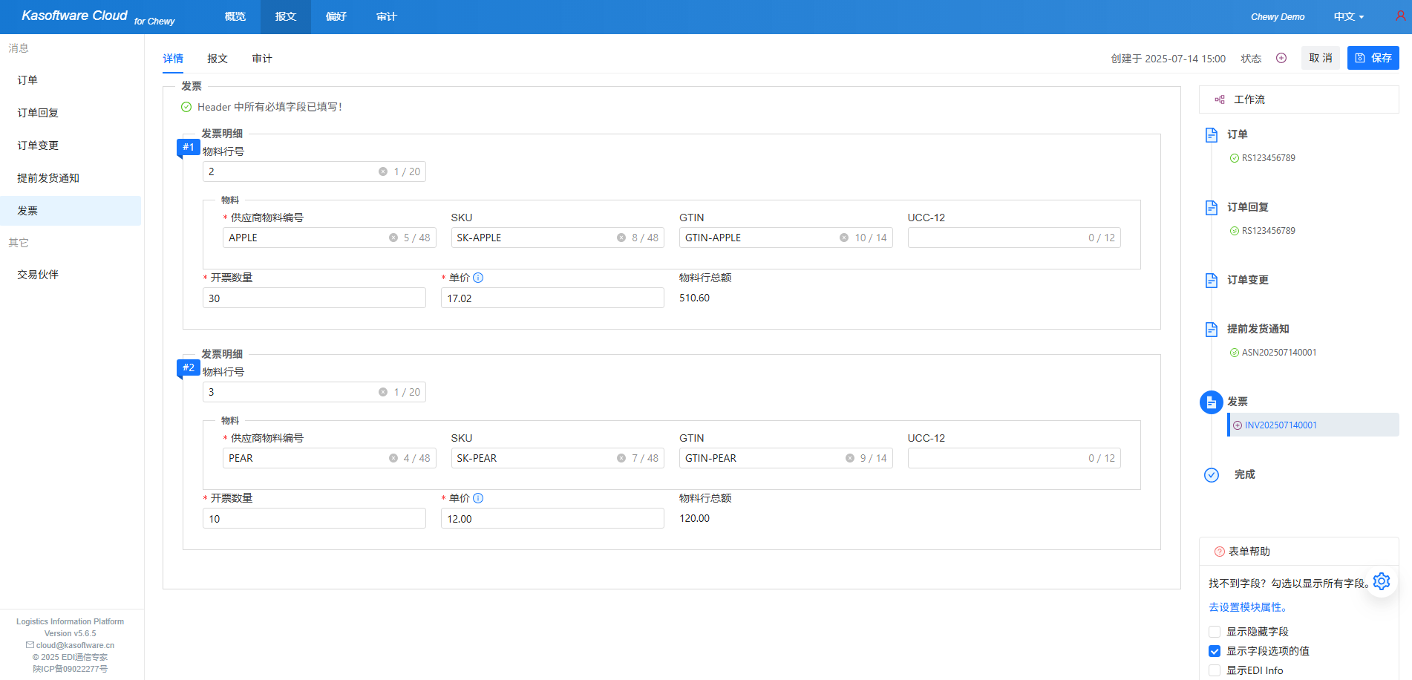Clear the APPLE supplier item number field

(393, 238)
